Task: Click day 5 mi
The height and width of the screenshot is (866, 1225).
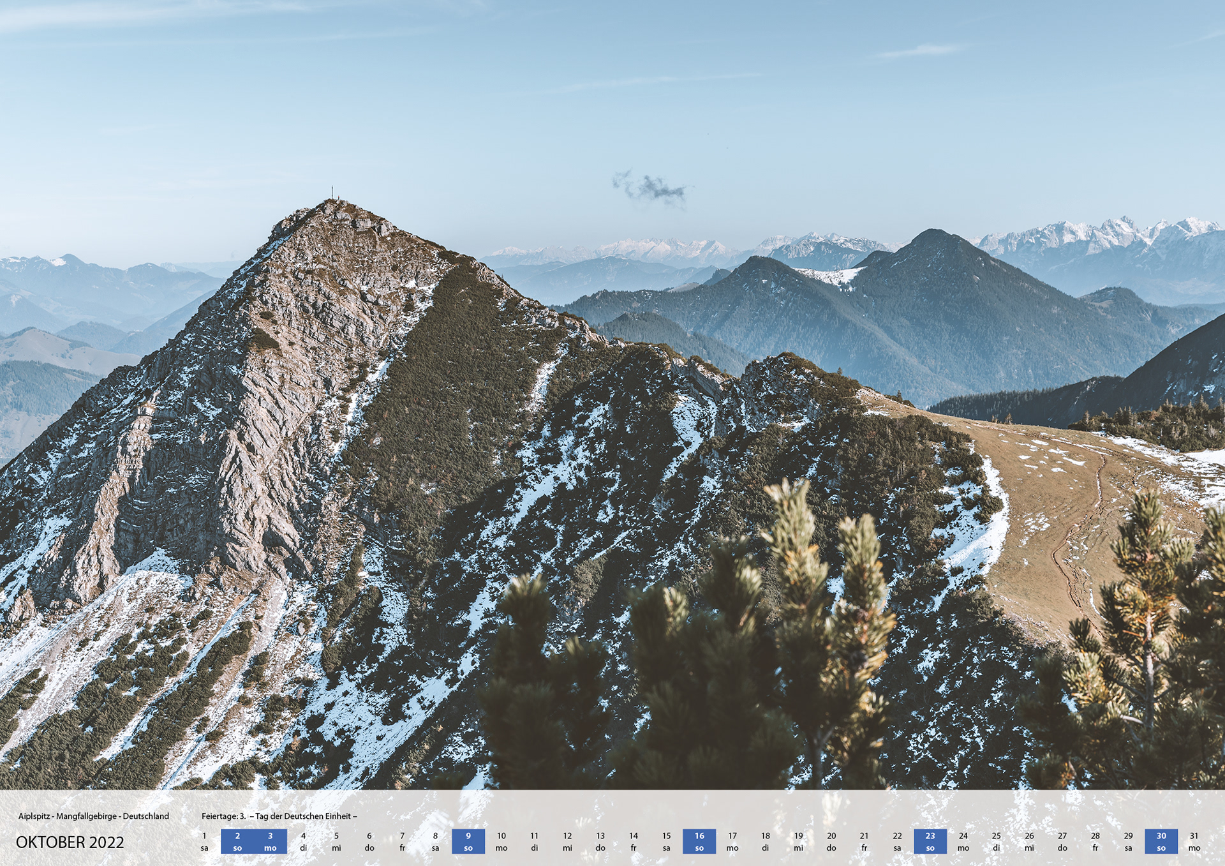Action: (x=336, y=841)
